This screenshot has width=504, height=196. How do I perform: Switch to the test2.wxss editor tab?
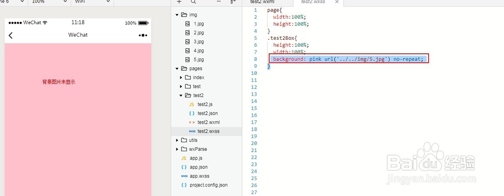[313, 2]
